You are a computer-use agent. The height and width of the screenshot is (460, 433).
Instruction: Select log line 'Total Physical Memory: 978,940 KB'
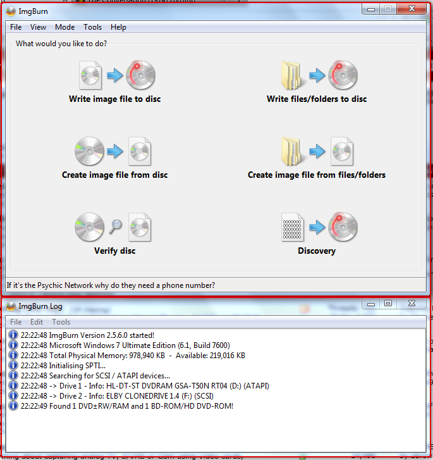[x=133, y=355]
